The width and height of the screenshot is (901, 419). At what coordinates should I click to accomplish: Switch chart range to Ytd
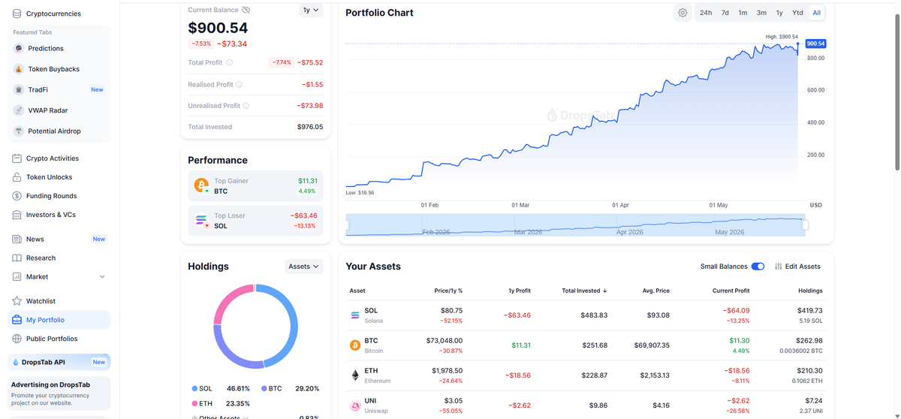(797, 13)
